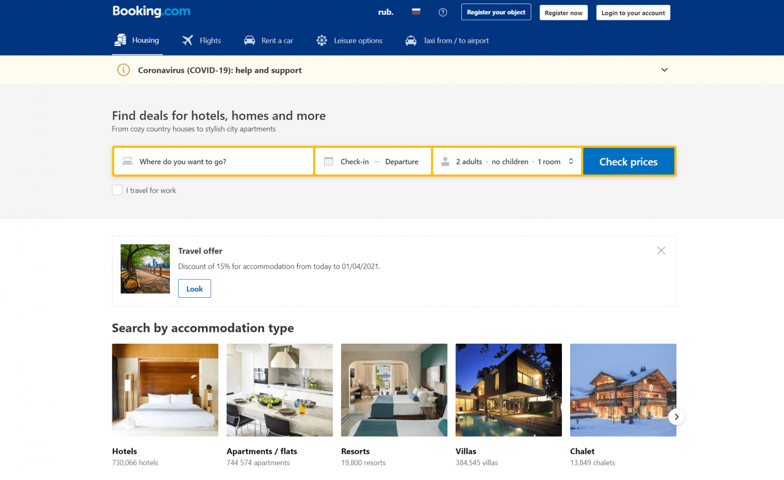Open the help question mark icon
The width and height of the screenshot is (784, 480).
coord(442,12)
